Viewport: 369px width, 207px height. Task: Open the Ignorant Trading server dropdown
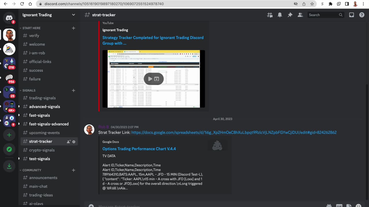pyautogui.click(x=74, y=15)
